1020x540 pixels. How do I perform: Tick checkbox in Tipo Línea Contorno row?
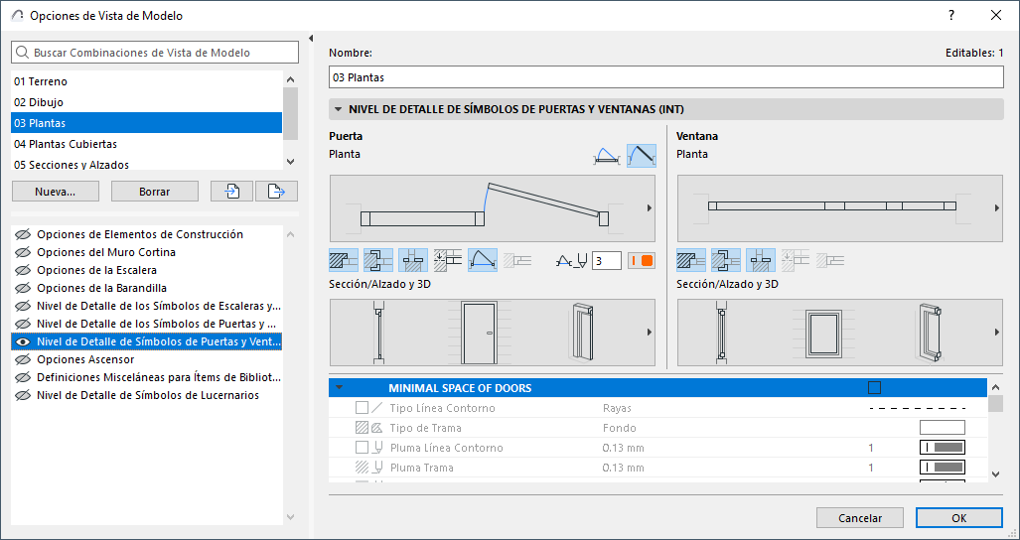click(362, 408)
